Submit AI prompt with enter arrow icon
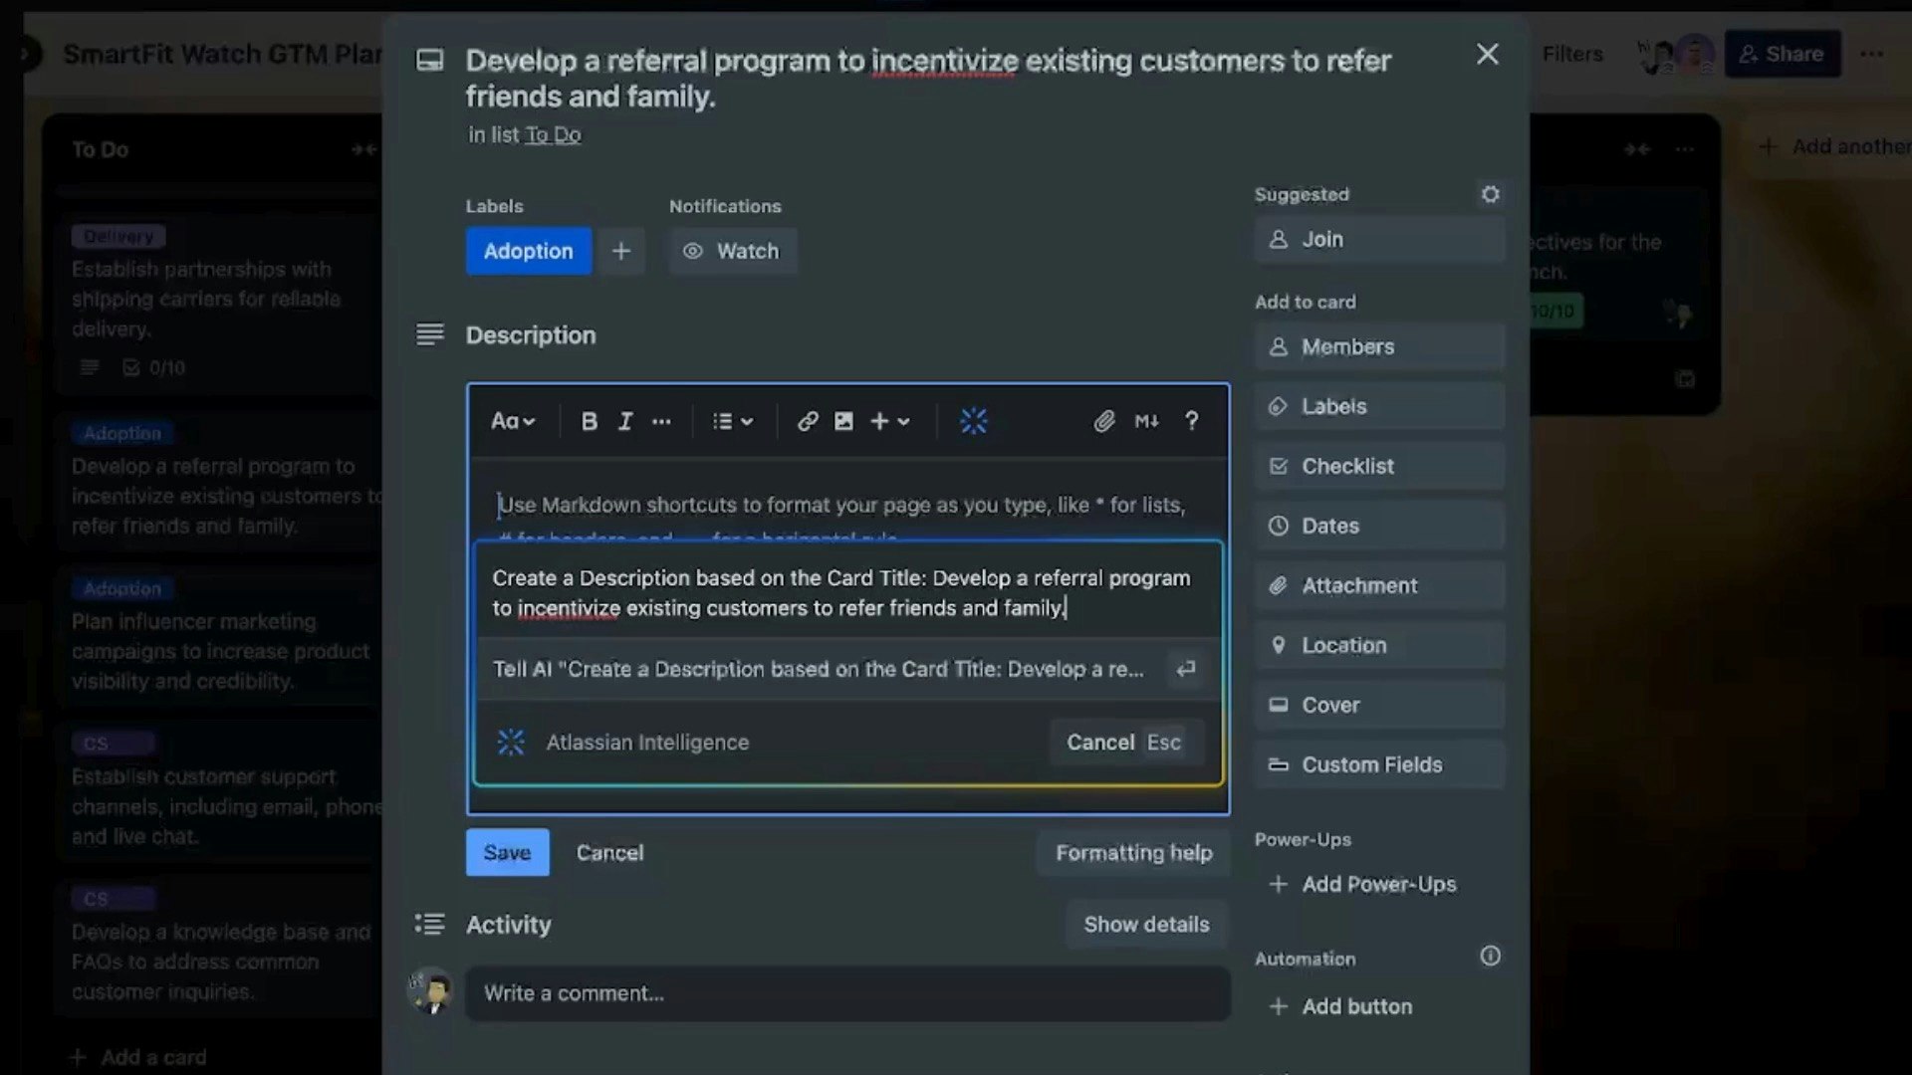1912x1075 pixels. pyautogui.click(x=1185, y=669)
